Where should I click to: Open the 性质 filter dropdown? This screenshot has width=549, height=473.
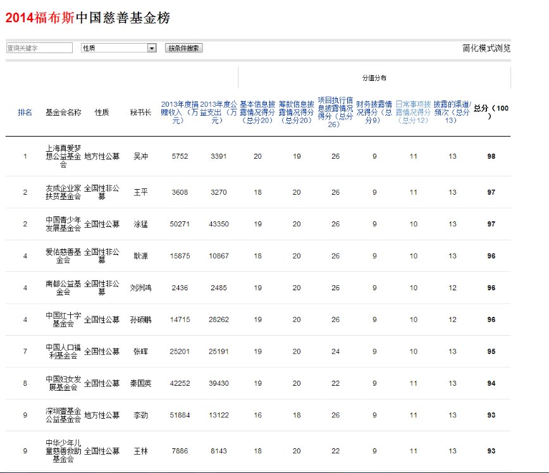[x=117, y=47]
